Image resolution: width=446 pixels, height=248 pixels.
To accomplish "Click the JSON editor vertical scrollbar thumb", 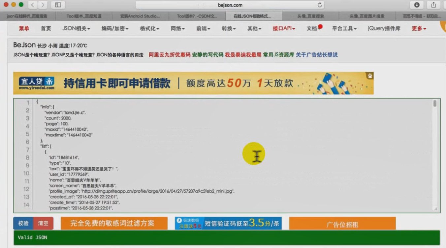I will click(x=435, y=103).
